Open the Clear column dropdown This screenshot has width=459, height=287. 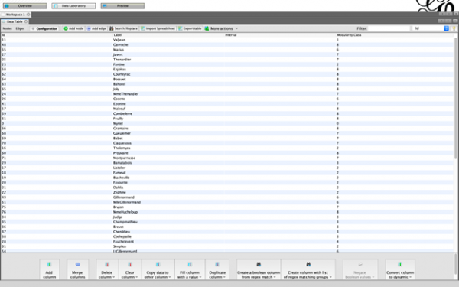point(130,269)
